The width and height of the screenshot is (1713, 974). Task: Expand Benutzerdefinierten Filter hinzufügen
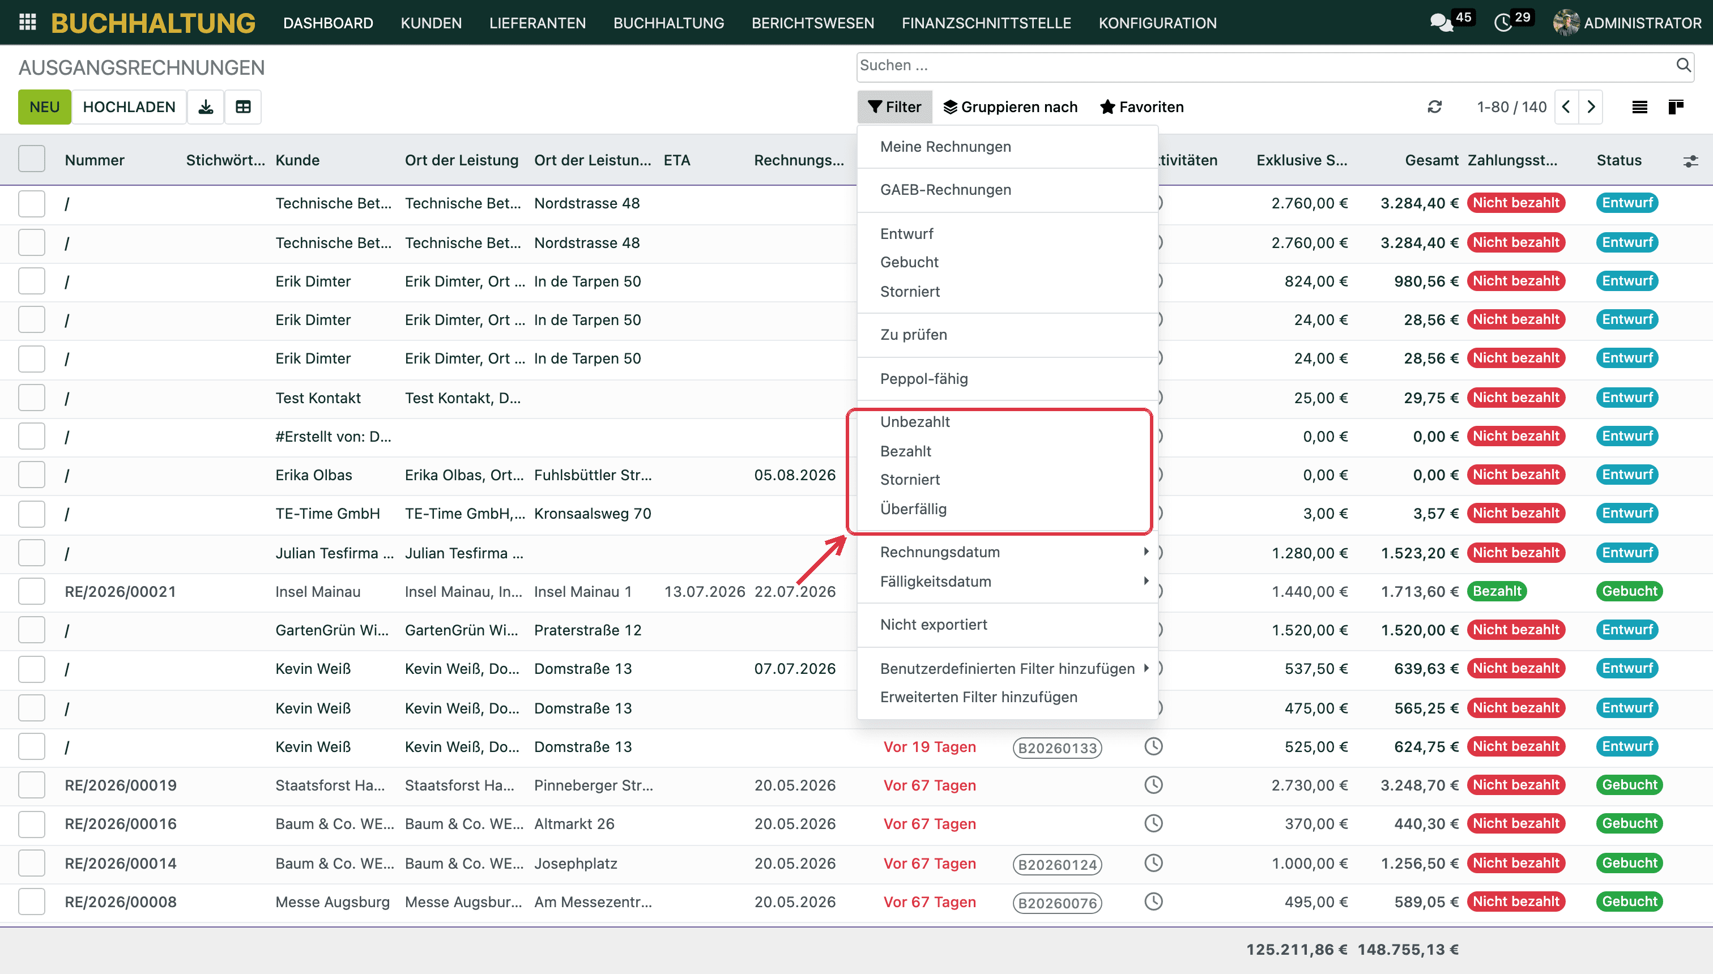coord(1008,668)
